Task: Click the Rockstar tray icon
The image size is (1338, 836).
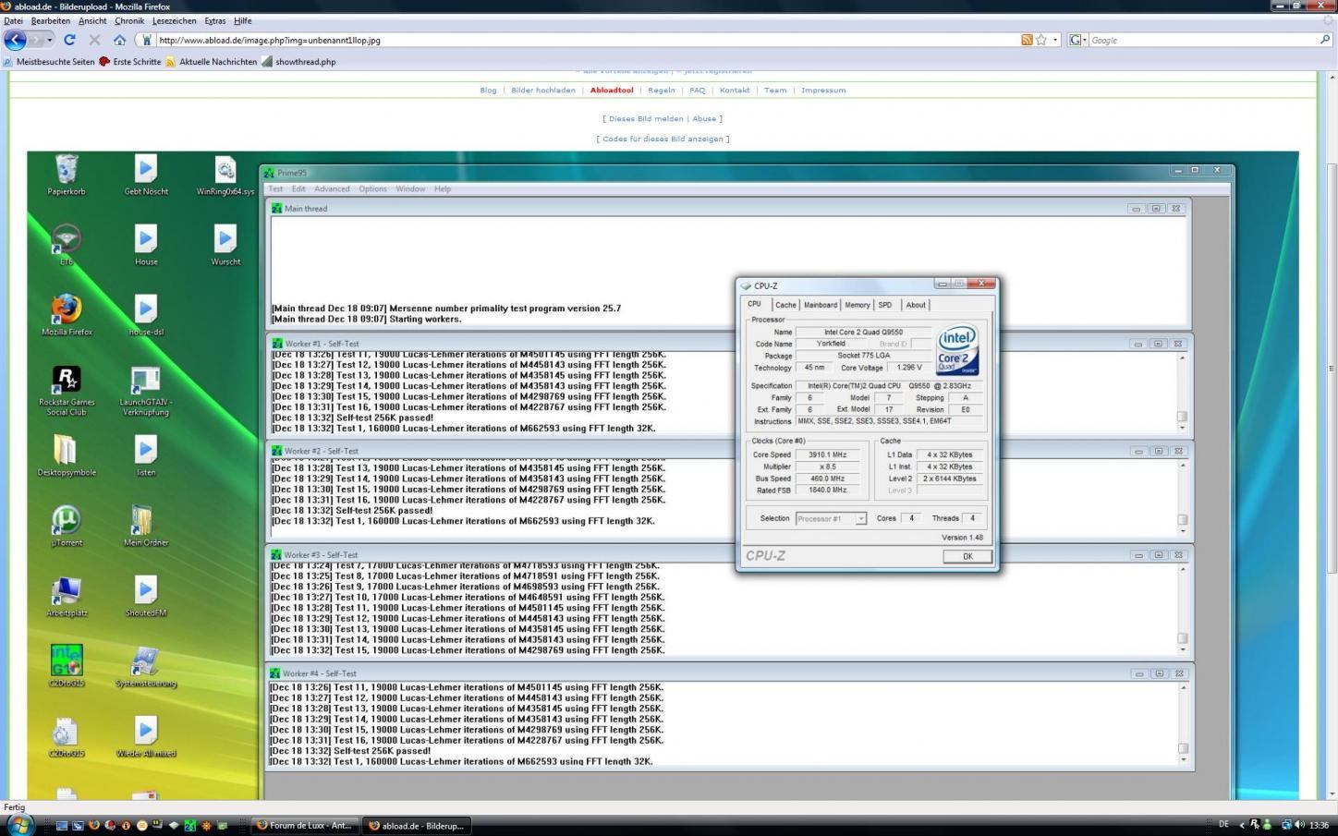Action: [x=1255, y=825]
